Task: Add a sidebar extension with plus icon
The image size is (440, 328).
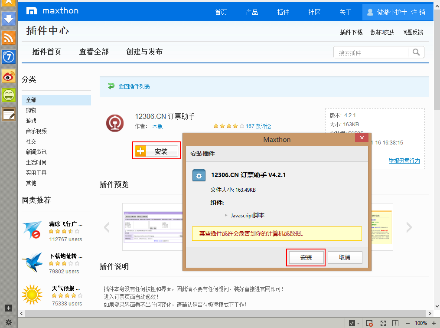Action: [x=8, y=308]
